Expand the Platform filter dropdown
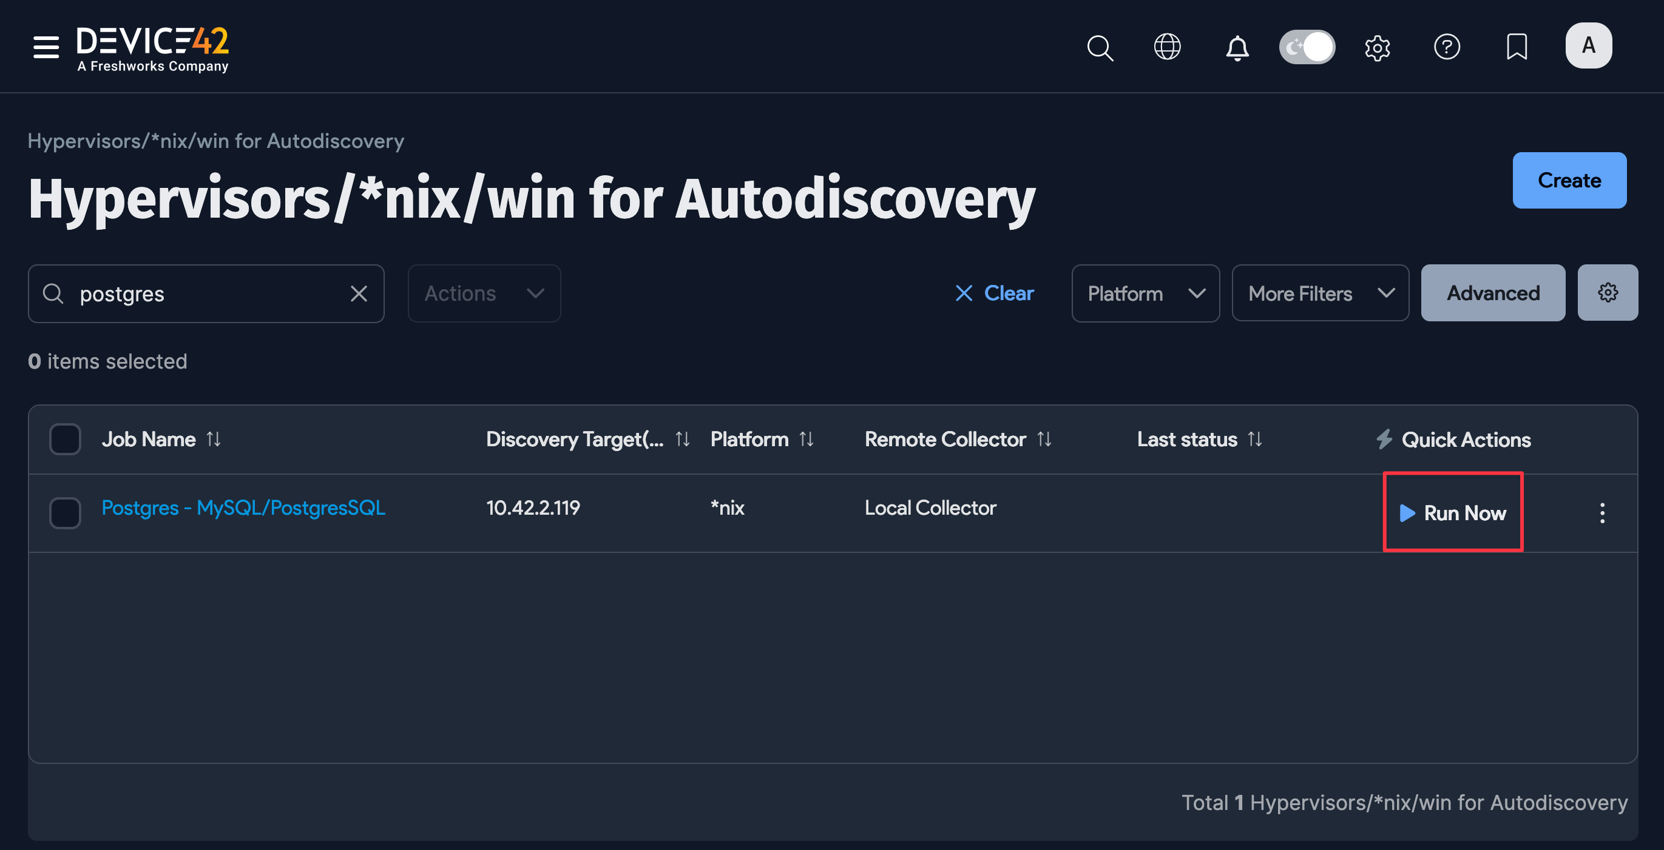The width and height of the screenshot is (1664, 850). [x=1145, y=293]
